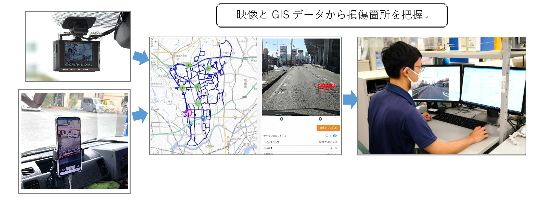Screen dimensions: 548x204
Task: Click the red ポットホール detection label
Action: coord(327,85)
